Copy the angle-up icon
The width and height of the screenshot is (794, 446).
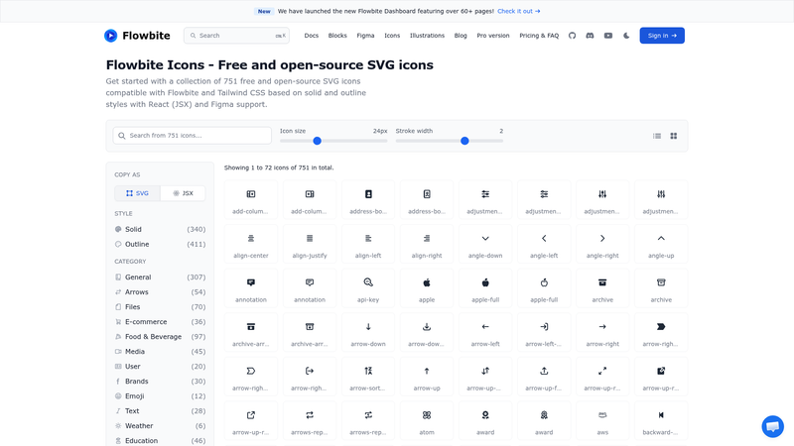[x=661, y=244]
